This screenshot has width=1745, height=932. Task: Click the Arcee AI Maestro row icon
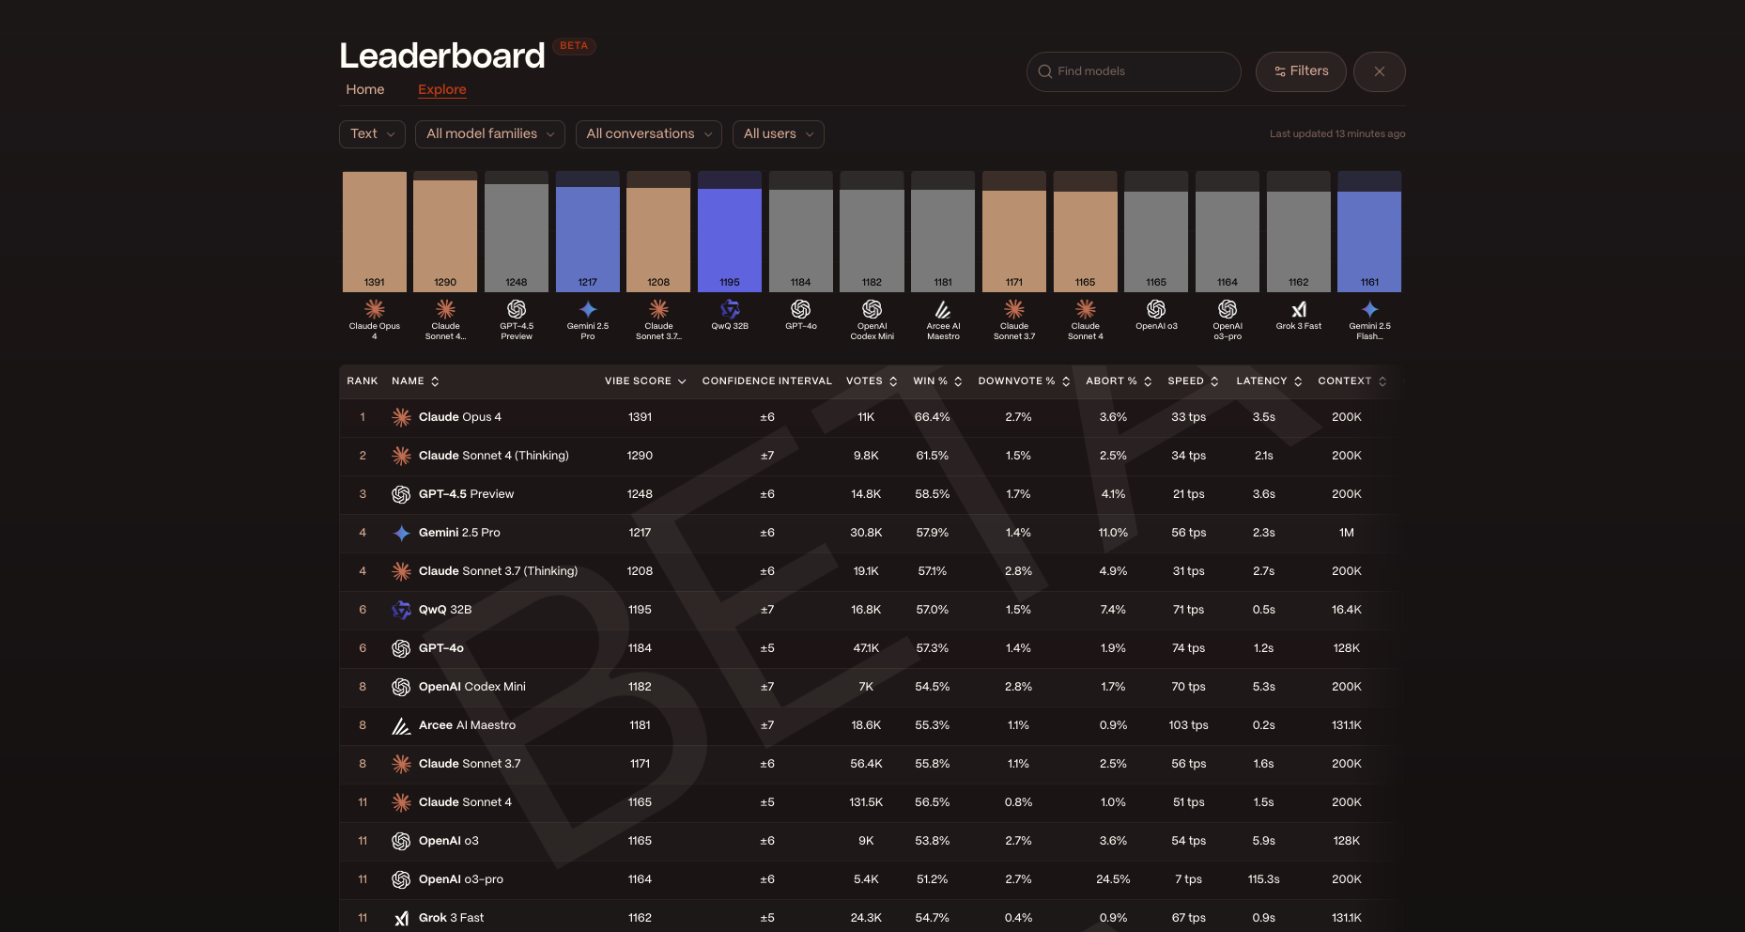(401, 725)
